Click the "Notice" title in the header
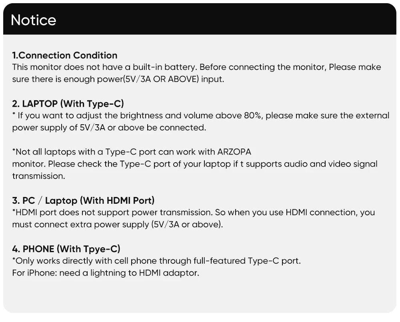Viewport: 400px width, 322px height. click(x=34, y=20)
